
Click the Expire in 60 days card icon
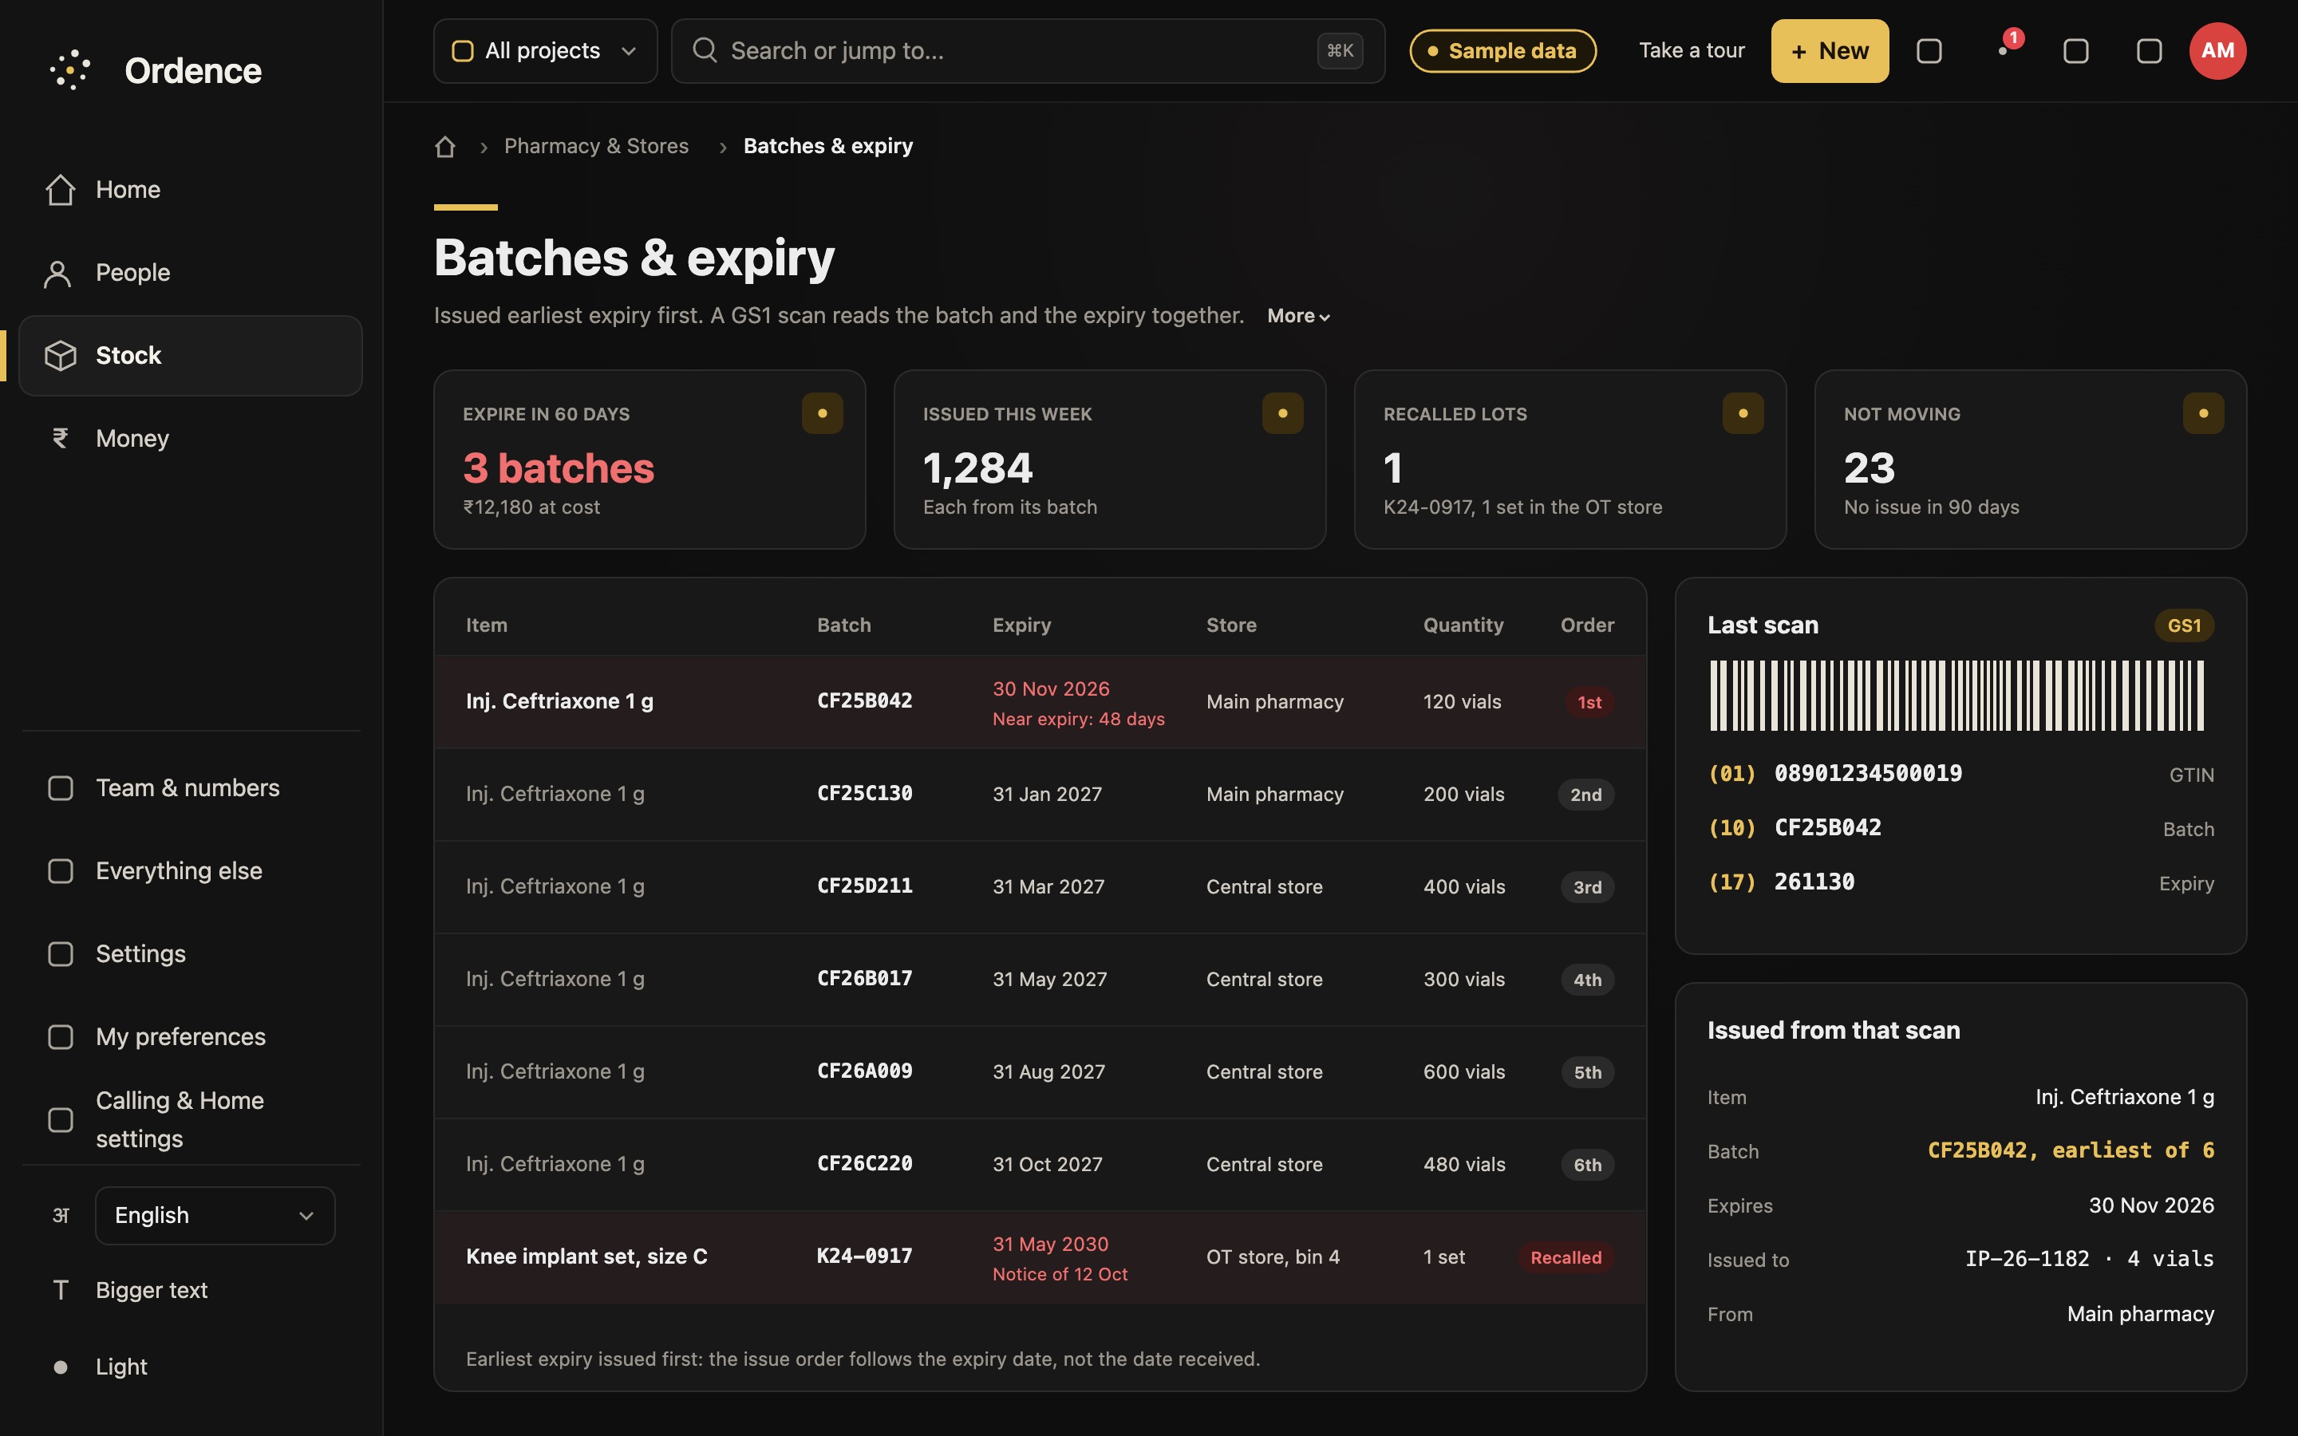coord(823,413)
